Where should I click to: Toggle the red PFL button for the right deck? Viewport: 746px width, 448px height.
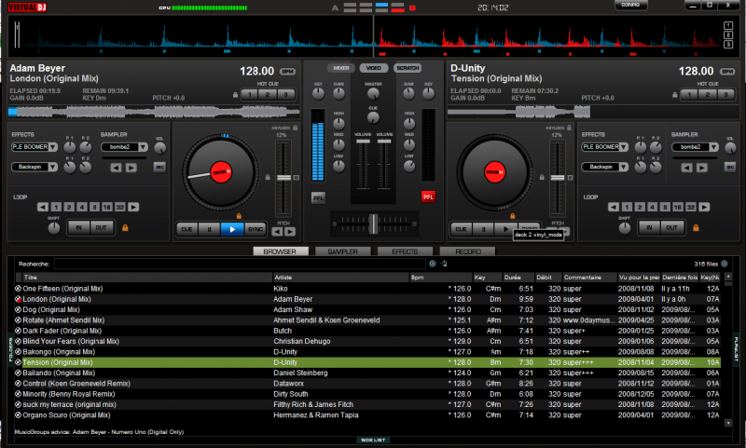pyautogui.click(x=428, y=197)
